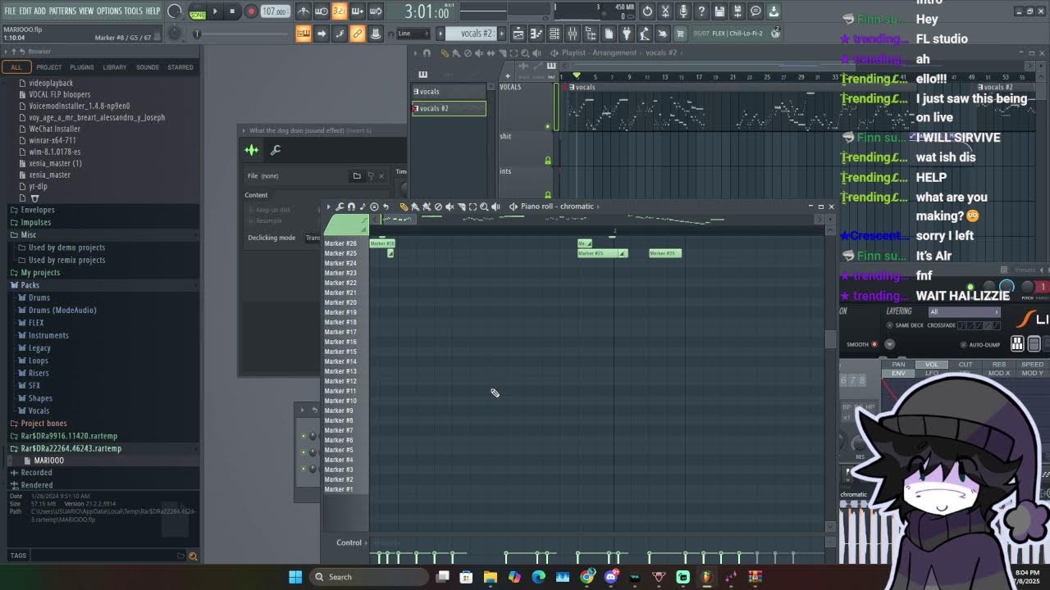Open the FILE menu
The width and height of the screenshot is (1050, 590).
point(10,11)
